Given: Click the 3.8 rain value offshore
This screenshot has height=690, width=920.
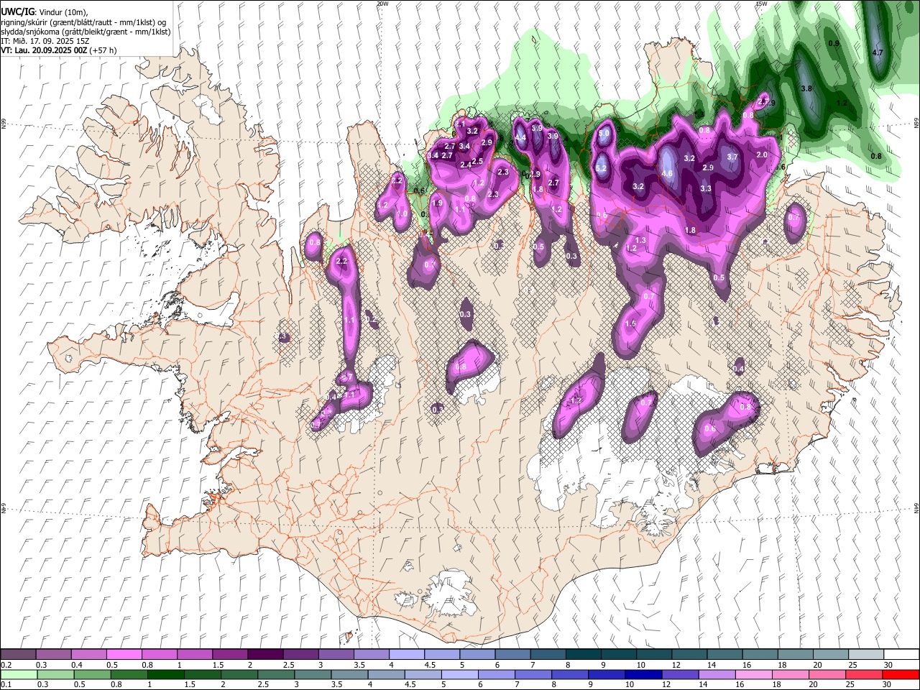Looking at the screenshot, I should 806,88.
